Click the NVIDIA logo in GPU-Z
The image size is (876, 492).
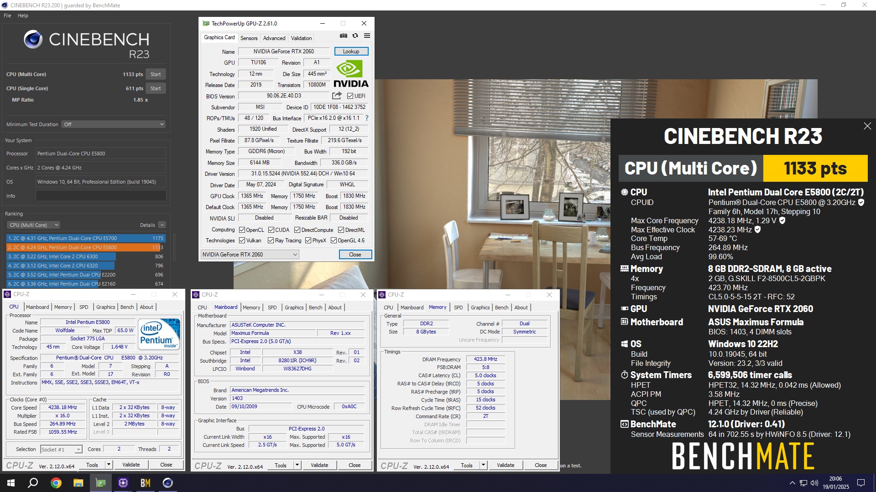(x=351, y=74)
